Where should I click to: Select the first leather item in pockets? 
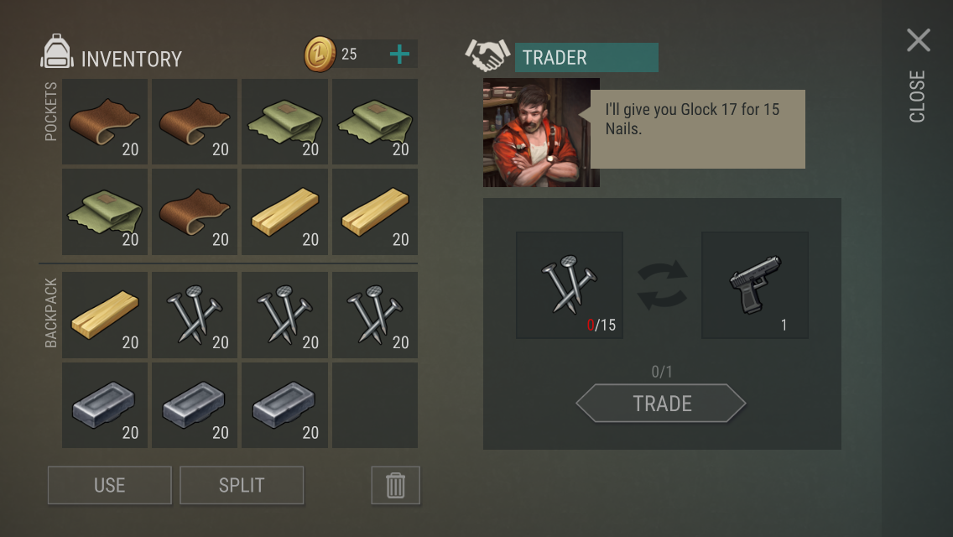click(105, 121)
